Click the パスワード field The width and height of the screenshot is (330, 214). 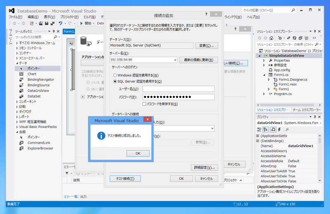tap(179, 97)
